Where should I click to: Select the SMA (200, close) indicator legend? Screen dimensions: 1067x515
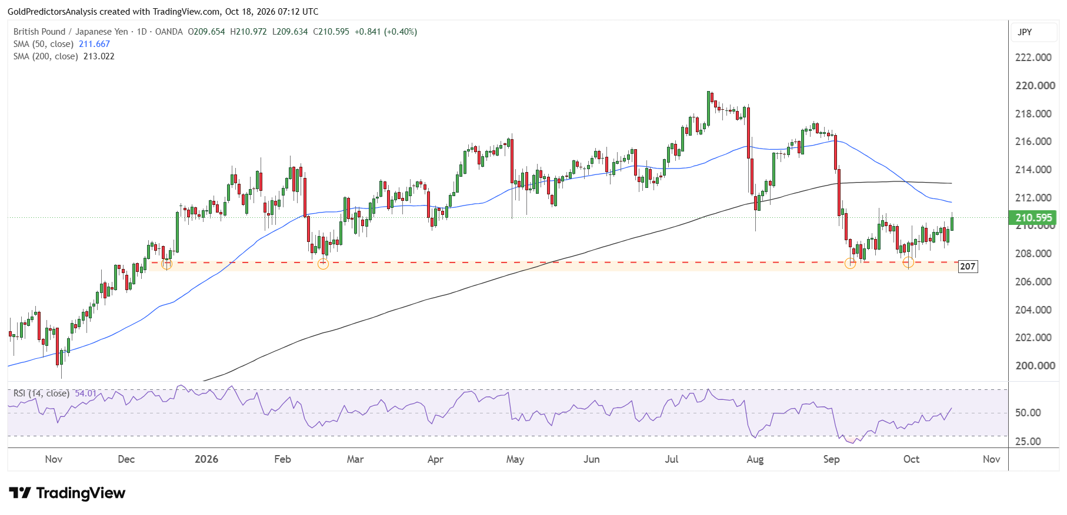(x=46, y=56)
